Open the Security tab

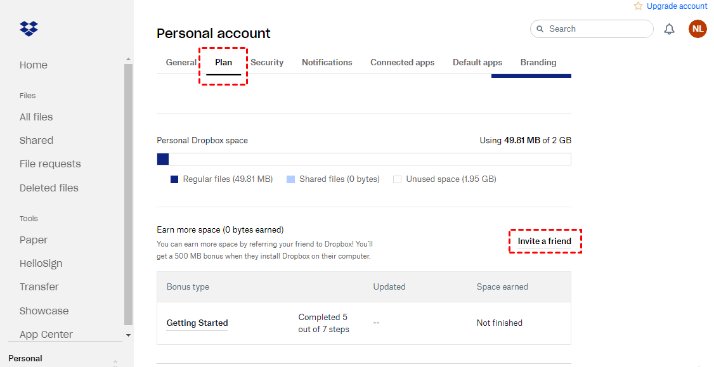[267, 62]
